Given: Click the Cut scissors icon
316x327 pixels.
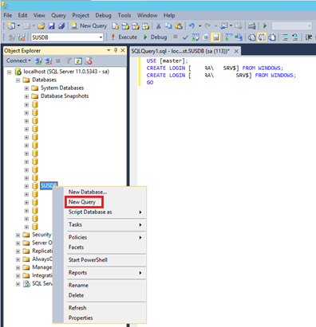Looking at the screenshot, I should click(x=158, y=25).
